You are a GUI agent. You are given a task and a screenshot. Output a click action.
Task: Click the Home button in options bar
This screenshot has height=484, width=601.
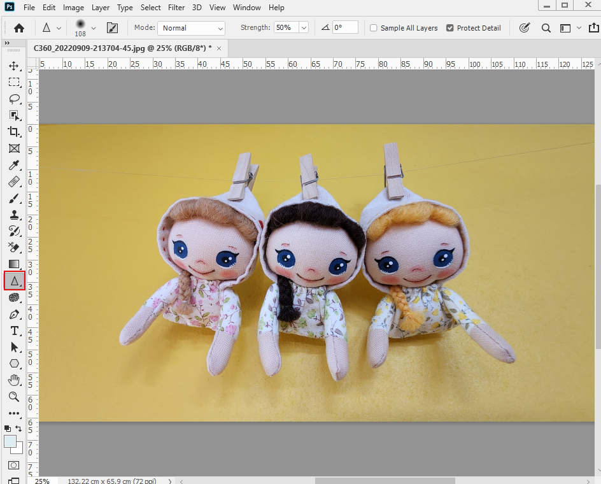(19, 28)
